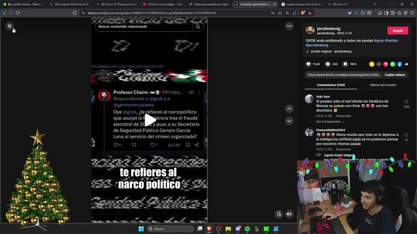Play the paused TikTok video
417x234 pixels.
(x=150, y=120)
